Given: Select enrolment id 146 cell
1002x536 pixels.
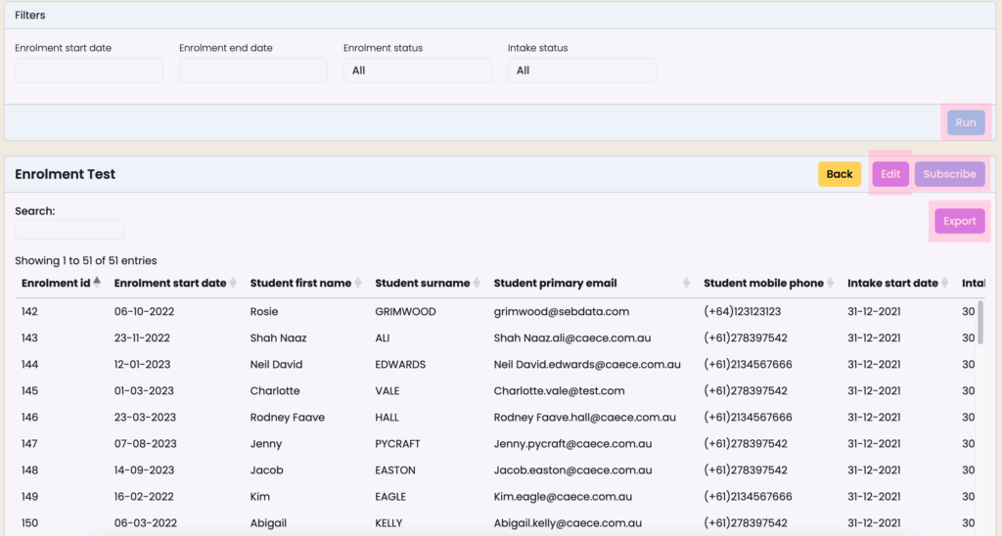Looking at the screenshot, I should click(29, 418).
